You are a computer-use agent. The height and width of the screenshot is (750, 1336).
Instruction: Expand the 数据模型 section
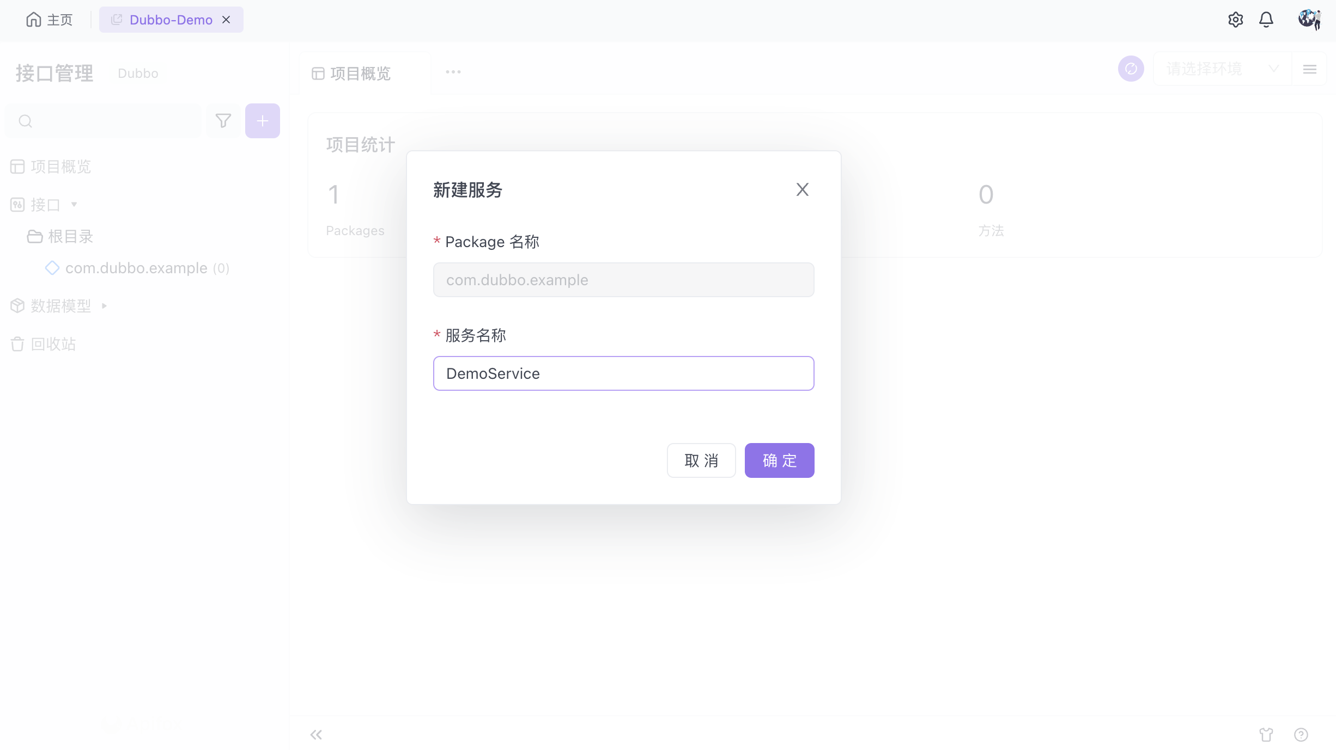coord(104,306)
